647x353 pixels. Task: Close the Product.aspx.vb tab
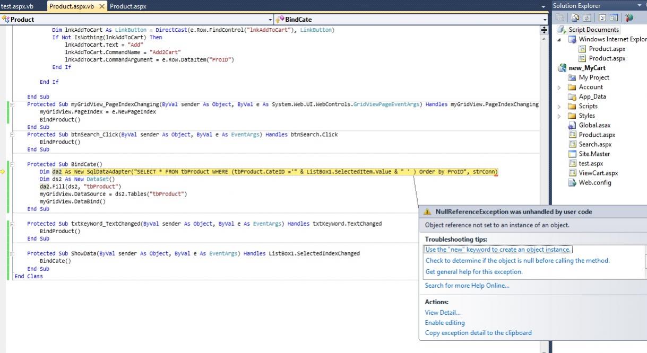(x=102, y=6)
